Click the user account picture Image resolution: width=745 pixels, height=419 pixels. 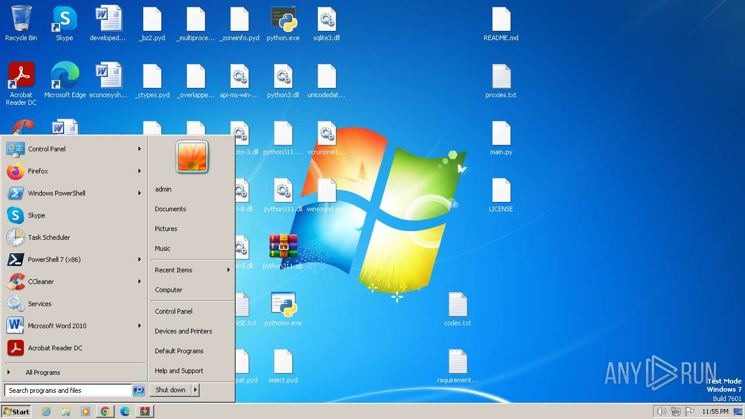192,157
